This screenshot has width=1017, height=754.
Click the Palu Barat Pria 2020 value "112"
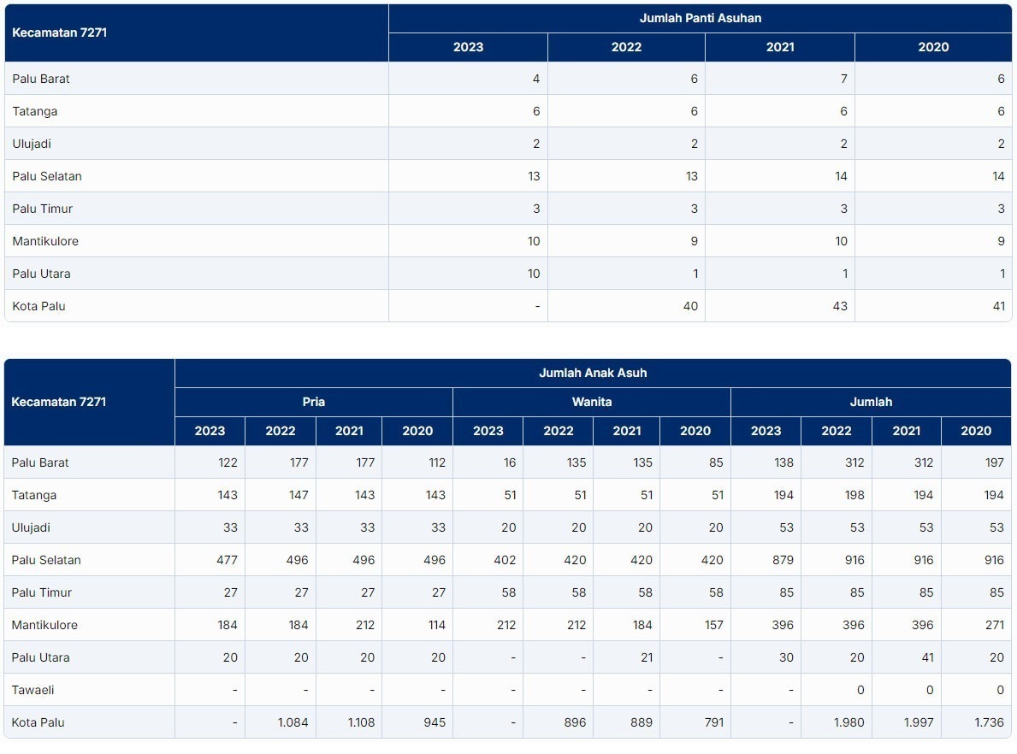click(x=437, y=462)
